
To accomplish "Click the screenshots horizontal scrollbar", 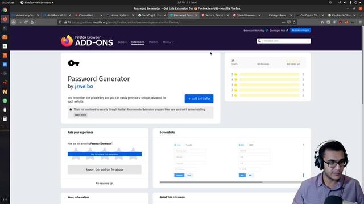I will (211, 182).
